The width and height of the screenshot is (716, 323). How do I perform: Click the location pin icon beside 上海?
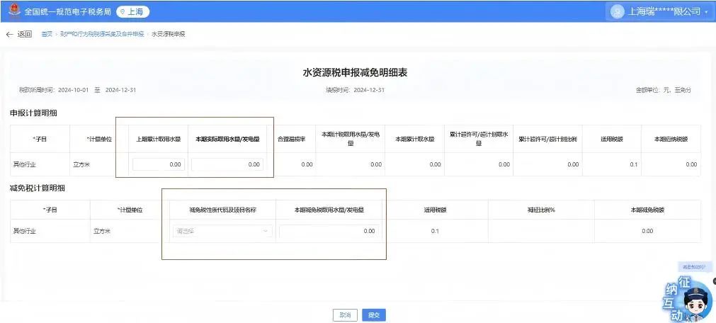pyautogui.click(x=123, y=12)
